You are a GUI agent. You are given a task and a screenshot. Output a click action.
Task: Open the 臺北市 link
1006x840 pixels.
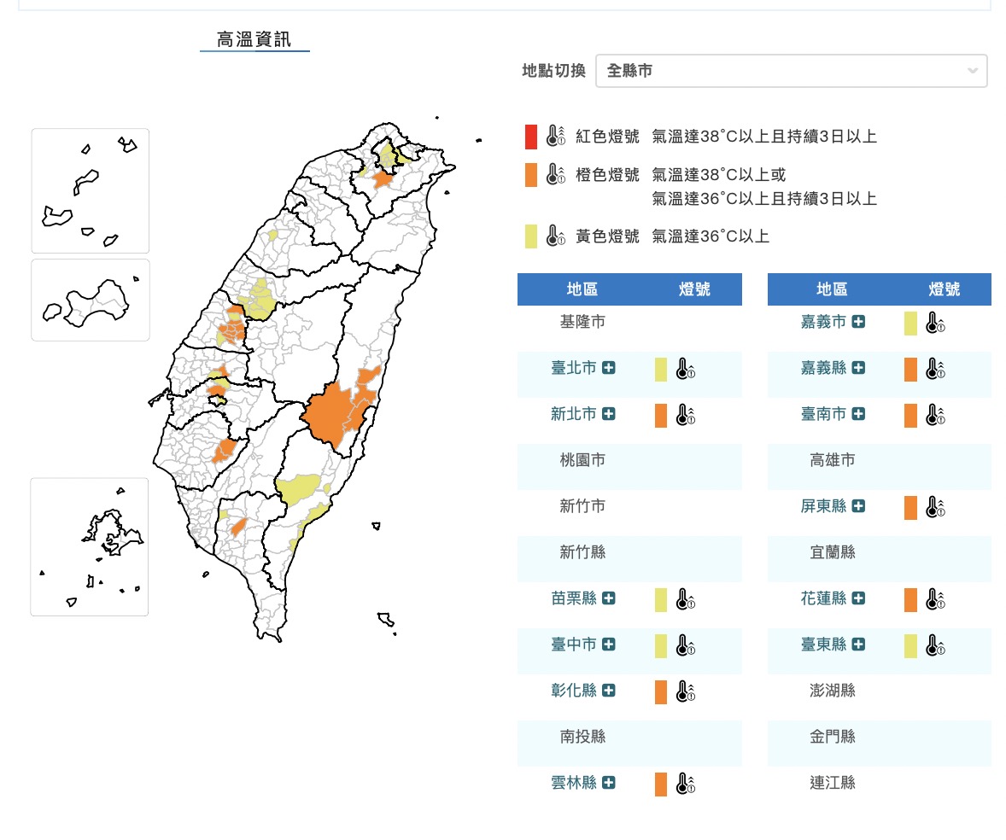click(x=574, y=367)
